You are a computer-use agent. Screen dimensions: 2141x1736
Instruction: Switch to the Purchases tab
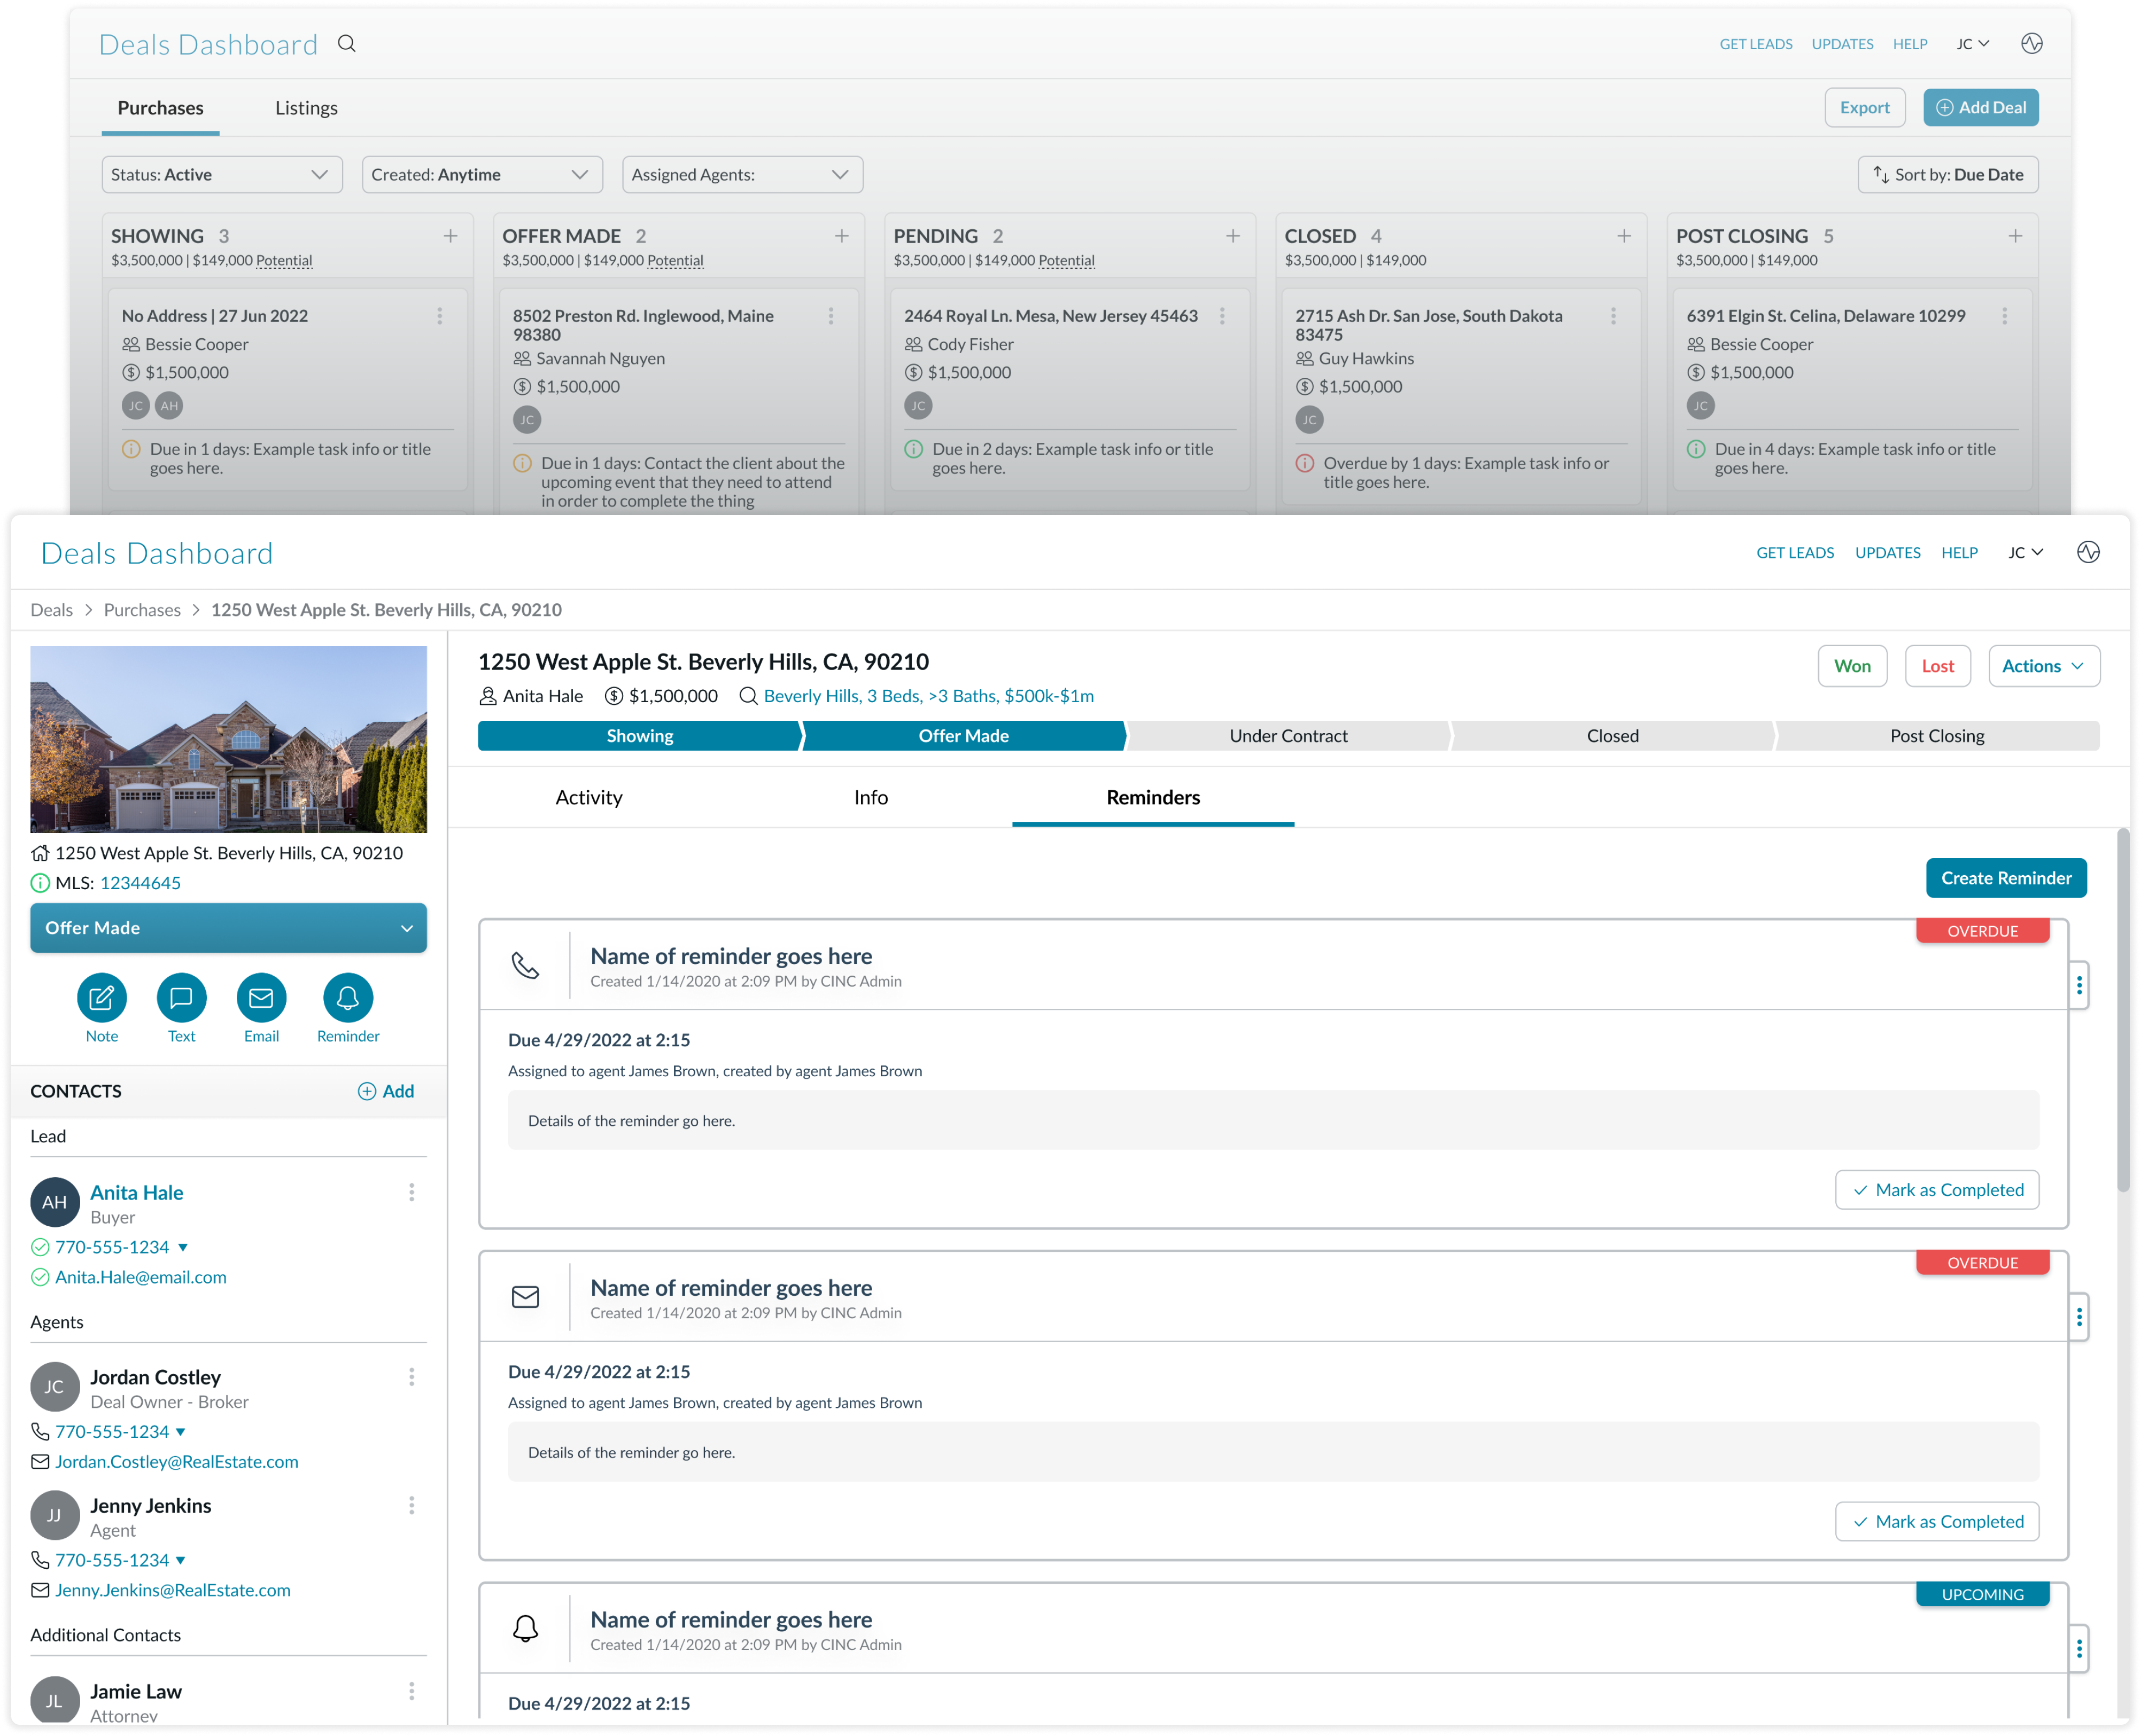(x=160, y=108)
